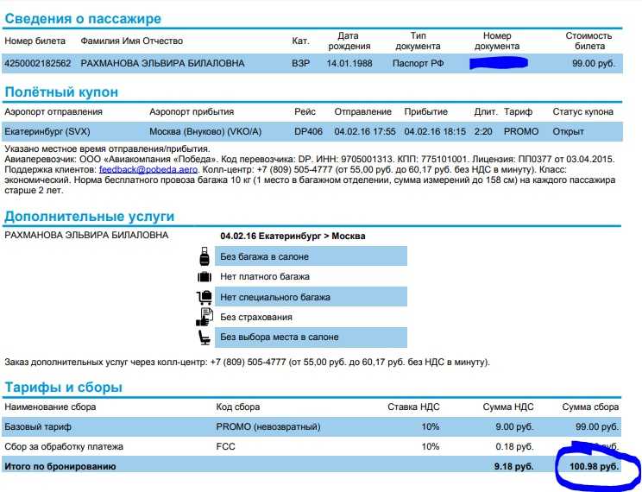Screen dimensions: 642x492
Task: Select the 'Нет специального багажа' row
Action: (x=311, y=297)
